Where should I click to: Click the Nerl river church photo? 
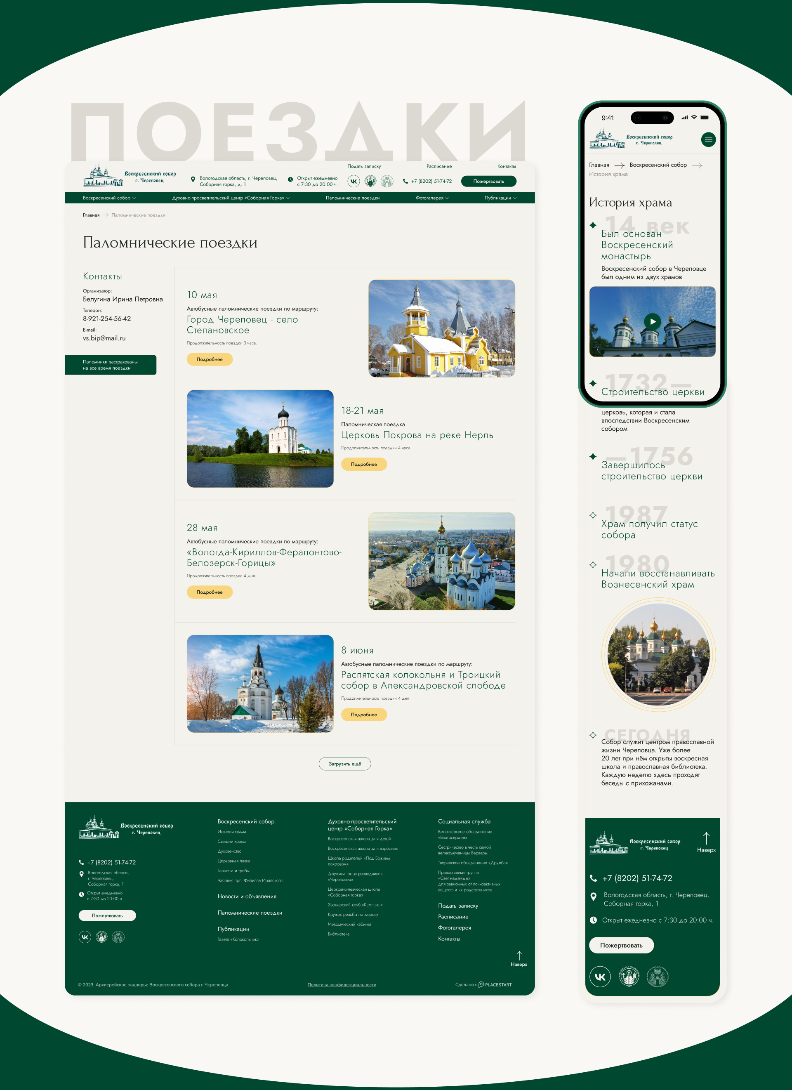click(260, 438)
